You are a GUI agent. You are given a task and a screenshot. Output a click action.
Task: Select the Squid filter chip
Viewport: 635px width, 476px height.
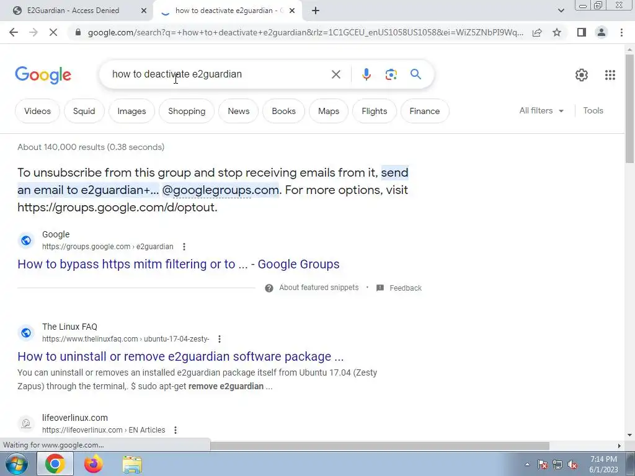tap(84, 111)
